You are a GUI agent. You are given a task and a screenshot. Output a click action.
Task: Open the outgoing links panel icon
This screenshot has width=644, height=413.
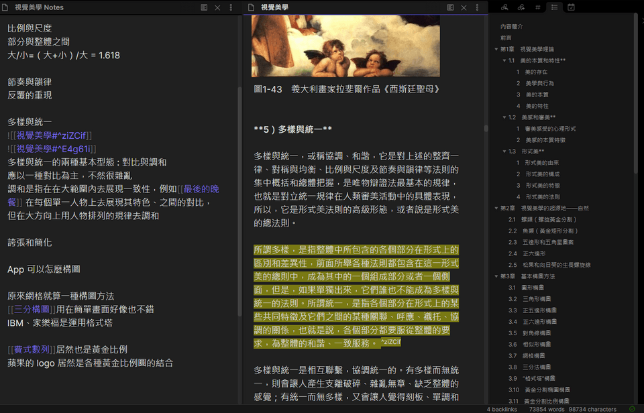pyautogui.click(x=521, y=7)
